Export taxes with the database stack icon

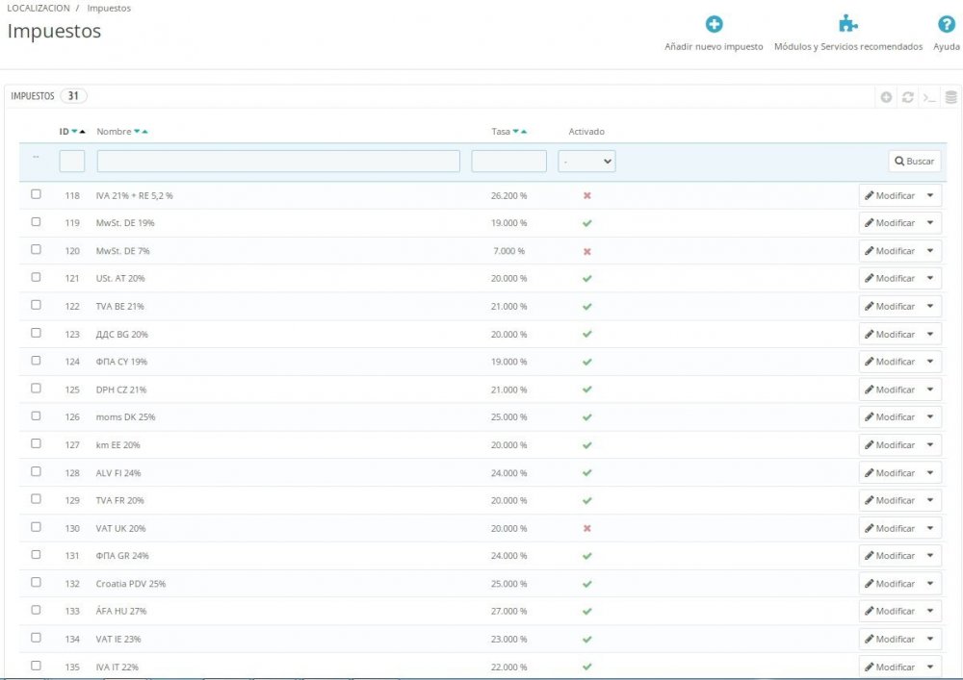(950, 96)
